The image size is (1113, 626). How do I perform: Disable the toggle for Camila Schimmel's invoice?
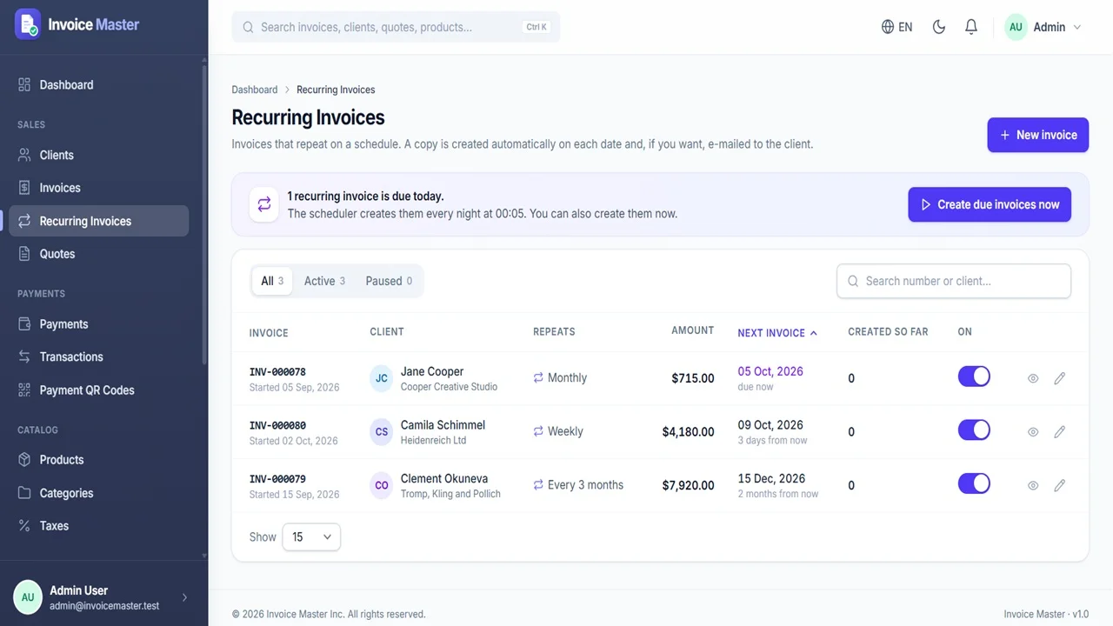click(x=974, y=430)
